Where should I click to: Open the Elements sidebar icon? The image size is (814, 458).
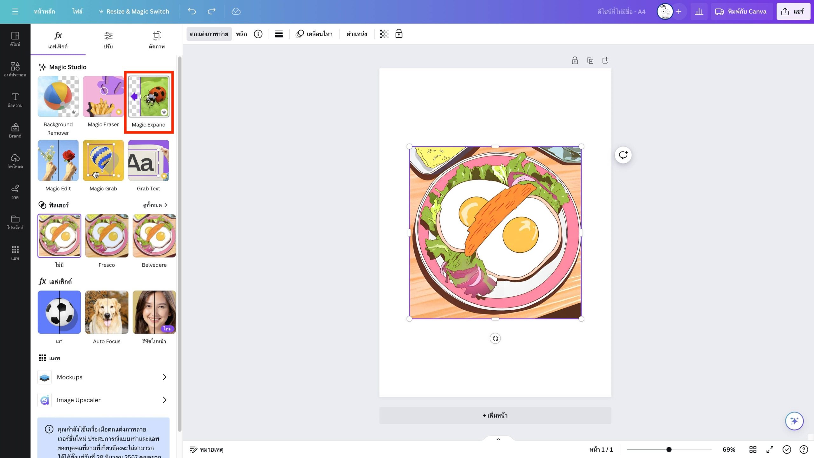tap(15, 69)
